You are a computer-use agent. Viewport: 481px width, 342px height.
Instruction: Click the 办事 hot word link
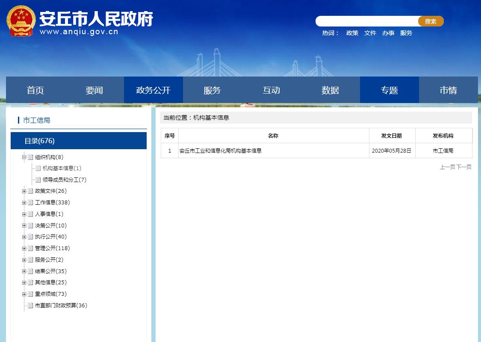pos(388,33)
